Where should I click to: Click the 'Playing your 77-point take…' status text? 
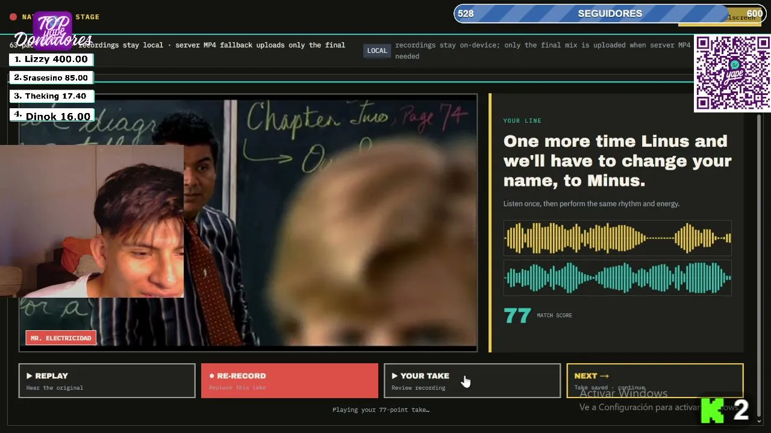[381, 410]
